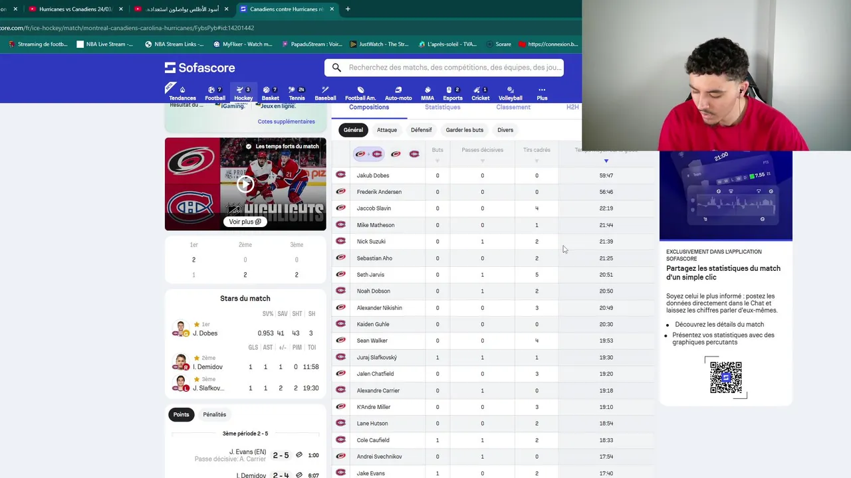The image size is (851, 478).
Task: Switch to Hurricanes vs Canadiens YouTube tab
Action: pyautogui.click(x=75, y=9)
